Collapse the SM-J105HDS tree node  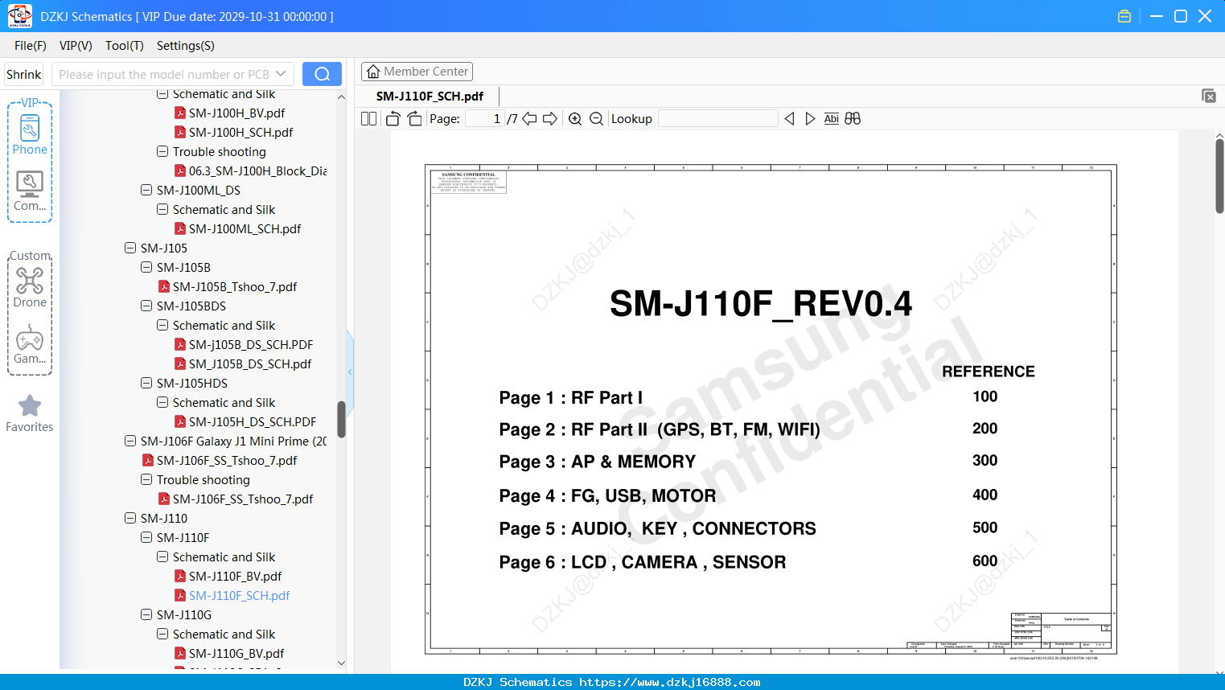(146, 383)
